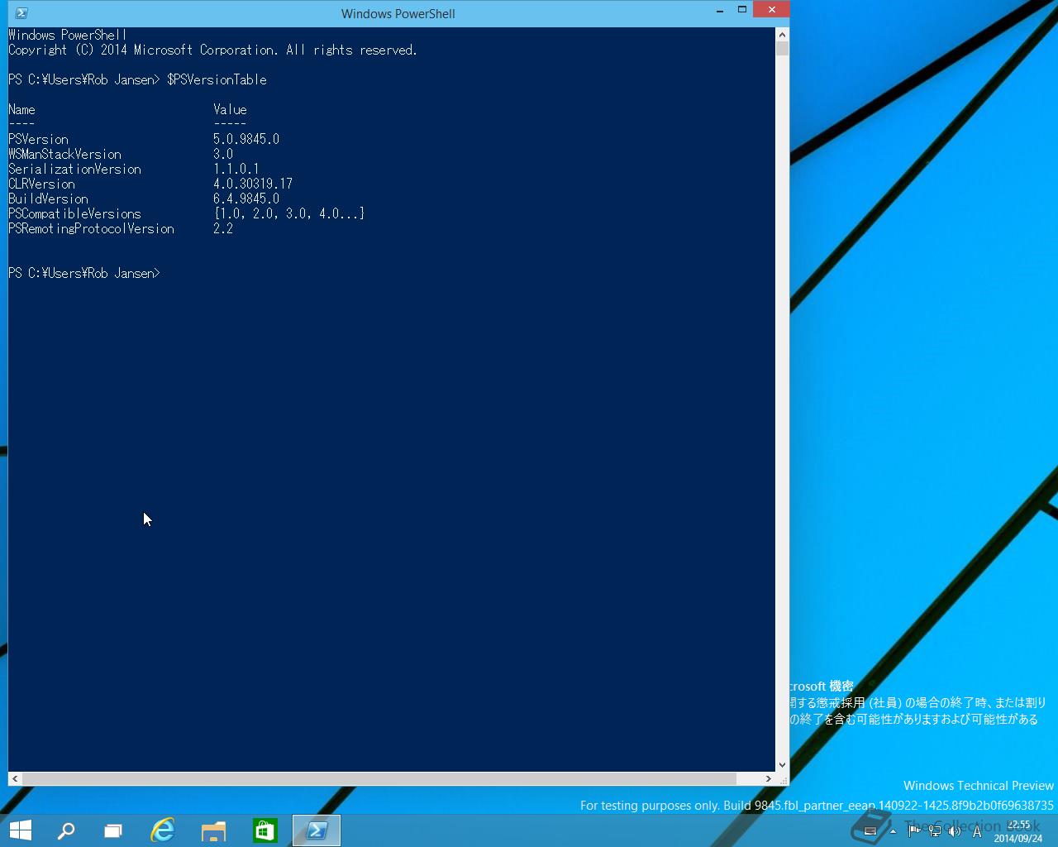Open the network status tray icon
This screenshot has width=1058, height=847.
(934, 831)
